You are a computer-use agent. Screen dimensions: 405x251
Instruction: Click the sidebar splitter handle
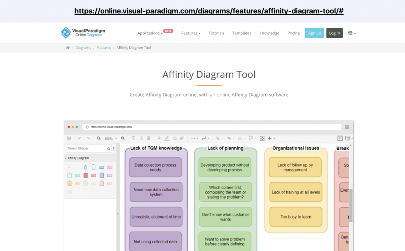[118, 214]
